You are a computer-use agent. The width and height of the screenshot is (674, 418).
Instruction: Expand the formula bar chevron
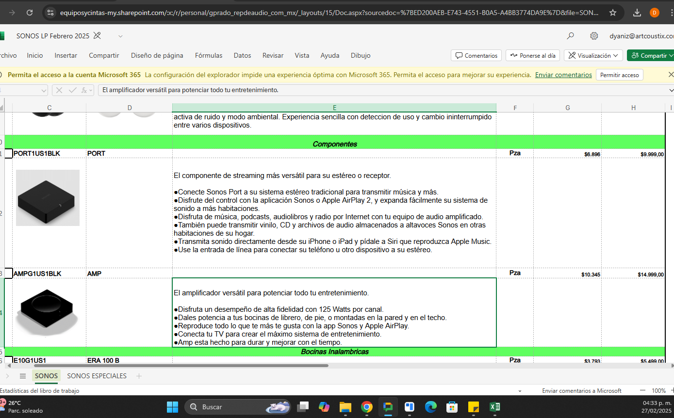pyautogui.click(x=671, y=90)
